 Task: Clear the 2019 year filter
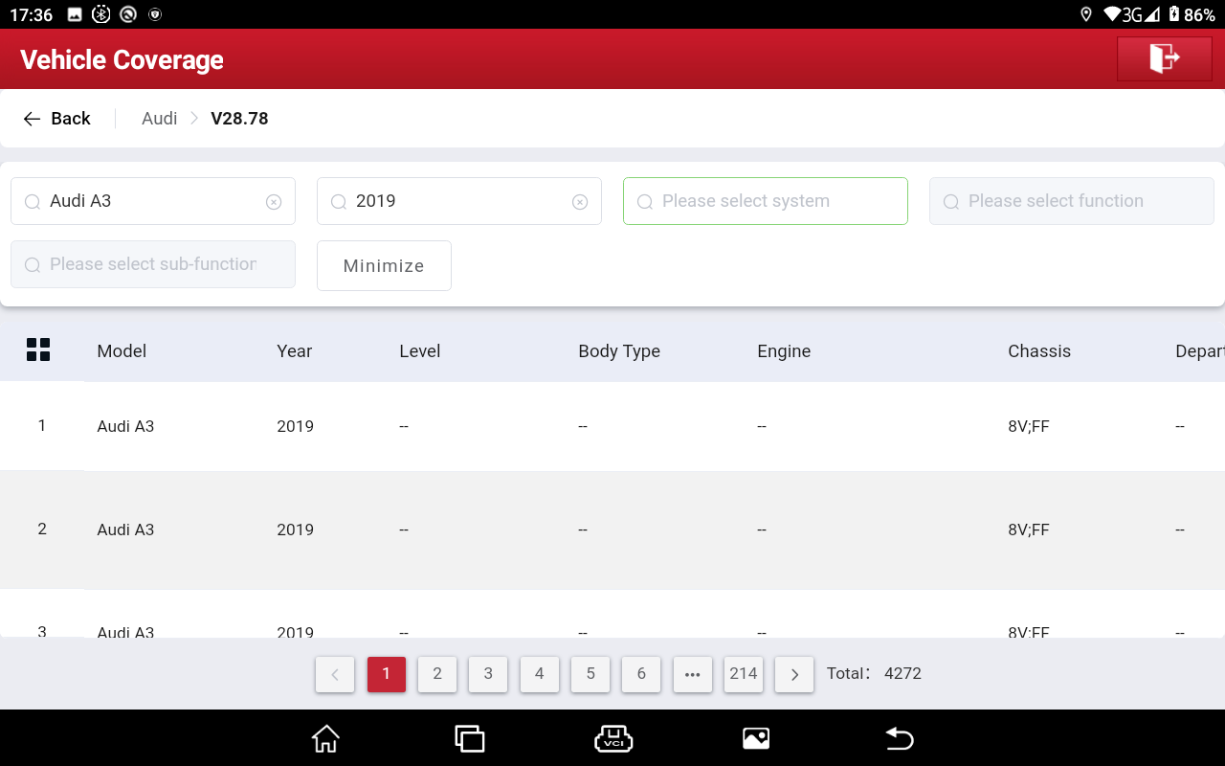pyautogui.click(x=580, y=202)
